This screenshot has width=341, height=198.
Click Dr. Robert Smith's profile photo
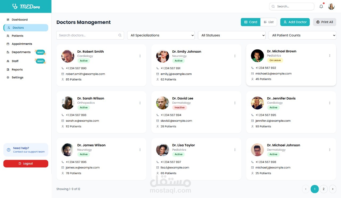[x=68, y=56]
